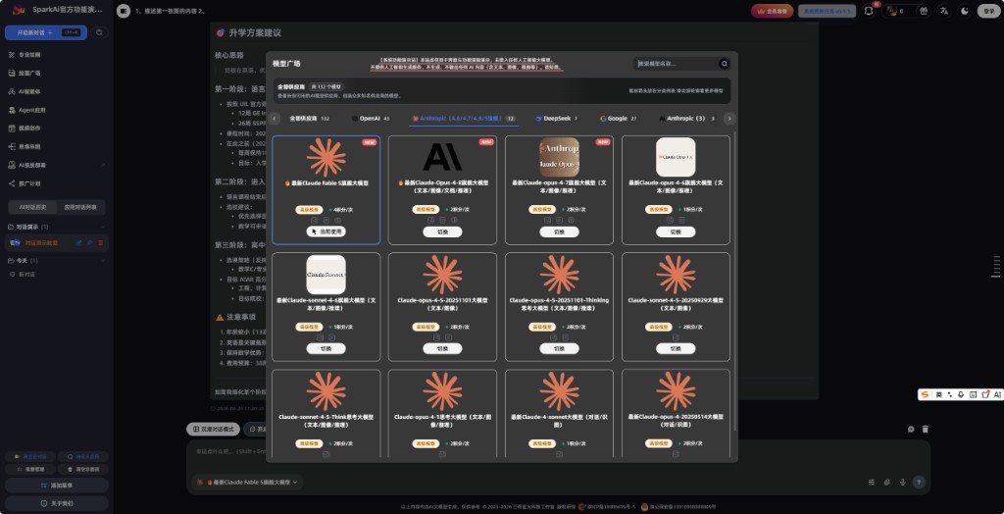
Task: Click the AI icon on floating input toolbar
Action: click(997, 394)
